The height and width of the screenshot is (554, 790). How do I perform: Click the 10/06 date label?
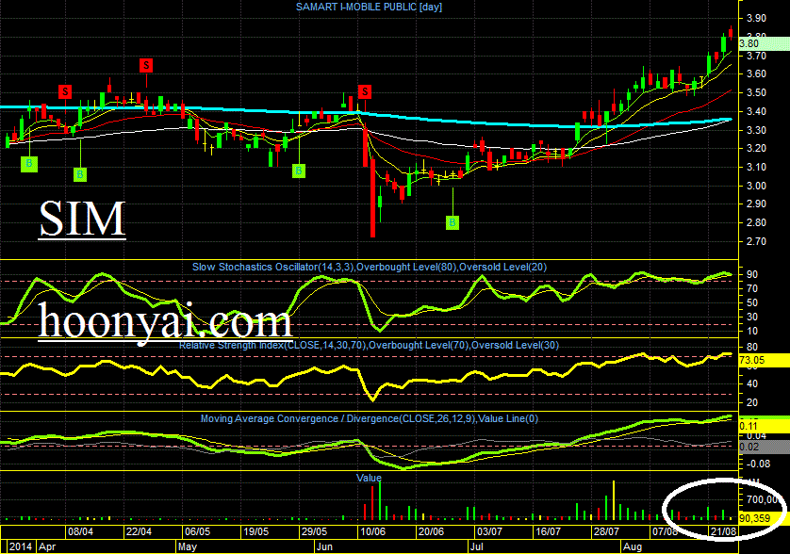[372, 531]
